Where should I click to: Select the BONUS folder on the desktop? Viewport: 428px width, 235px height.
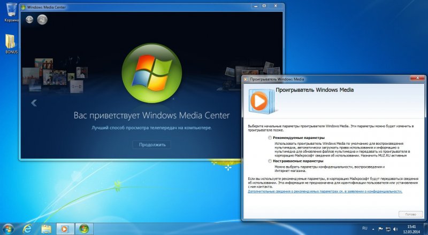coord(11,44)
